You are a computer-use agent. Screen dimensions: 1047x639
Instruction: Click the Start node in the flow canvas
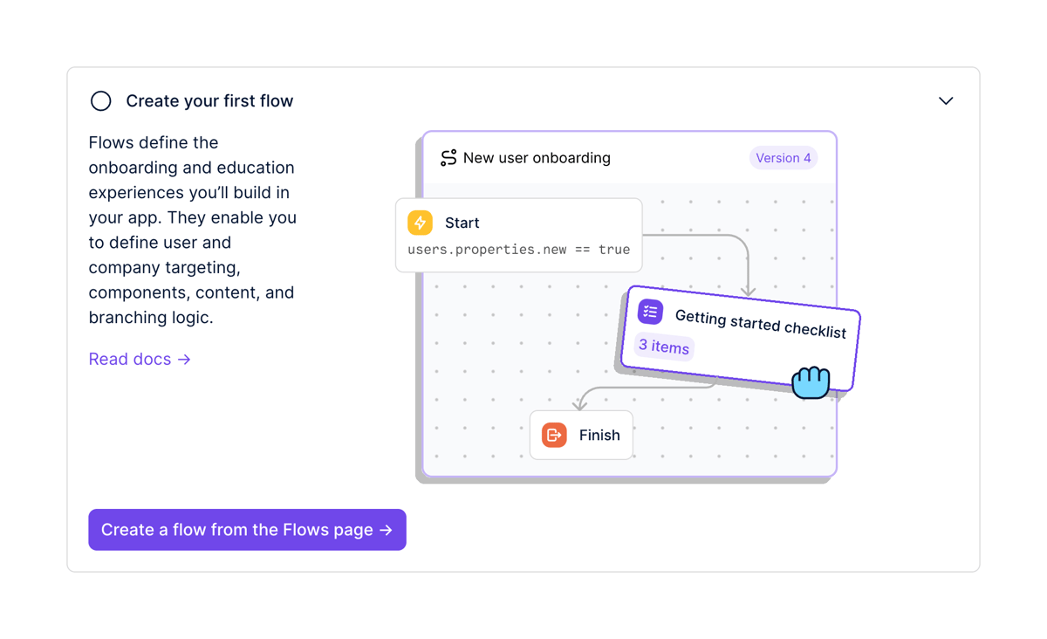(518, 236)
